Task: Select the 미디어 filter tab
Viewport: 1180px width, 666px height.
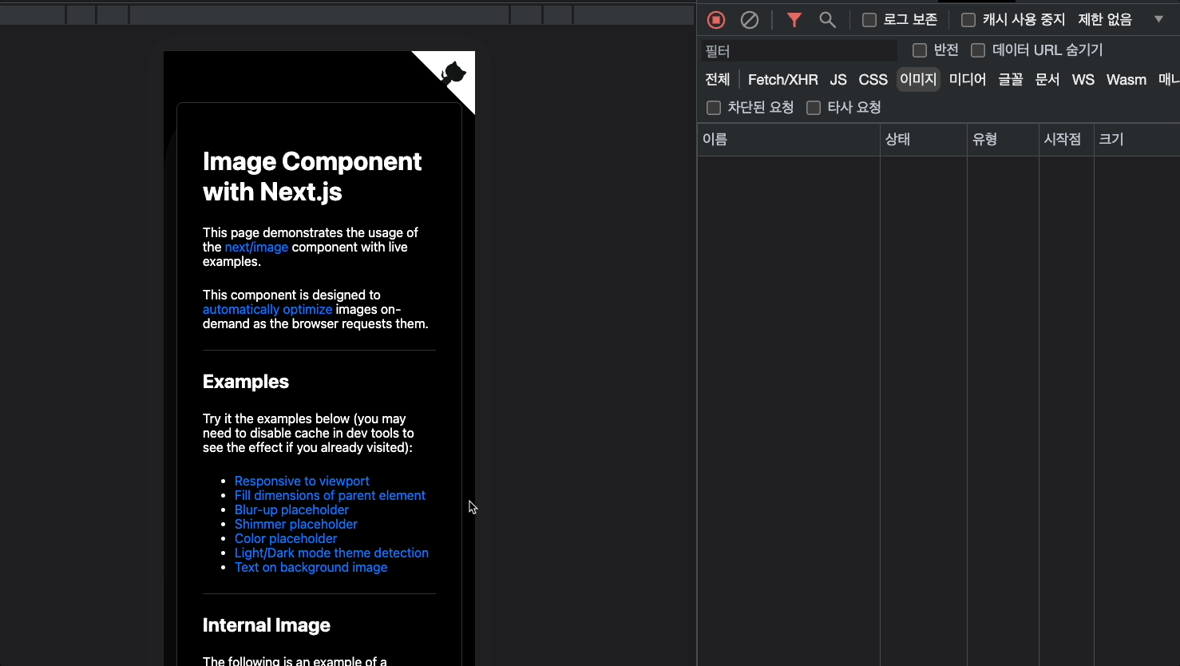Action: 968,79
